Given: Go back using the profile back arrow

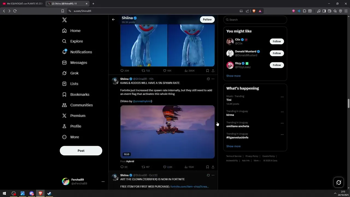Looking at the screenshot, I should click(x=113, y=19).
